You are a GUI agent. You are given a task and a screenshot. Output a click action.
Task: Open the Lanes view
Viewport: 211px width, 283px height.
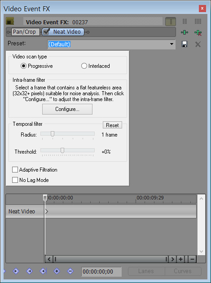point(146,271)
